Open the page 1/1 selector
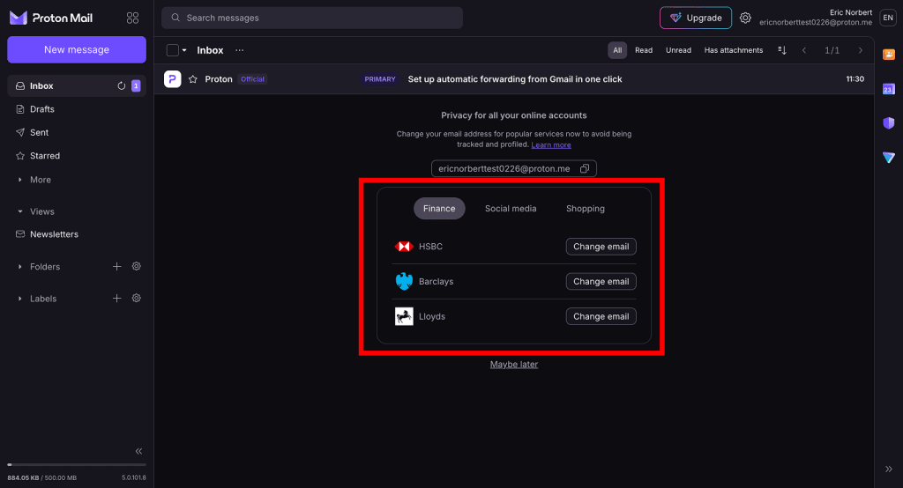 click(832, 50)
